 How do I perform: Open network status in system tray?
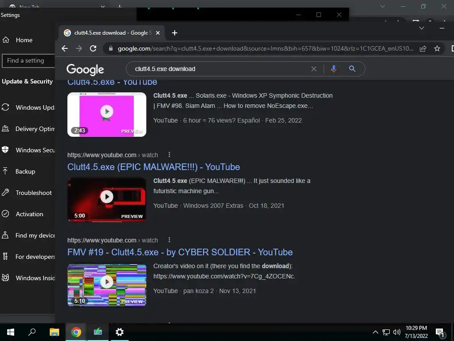point(386,332)
